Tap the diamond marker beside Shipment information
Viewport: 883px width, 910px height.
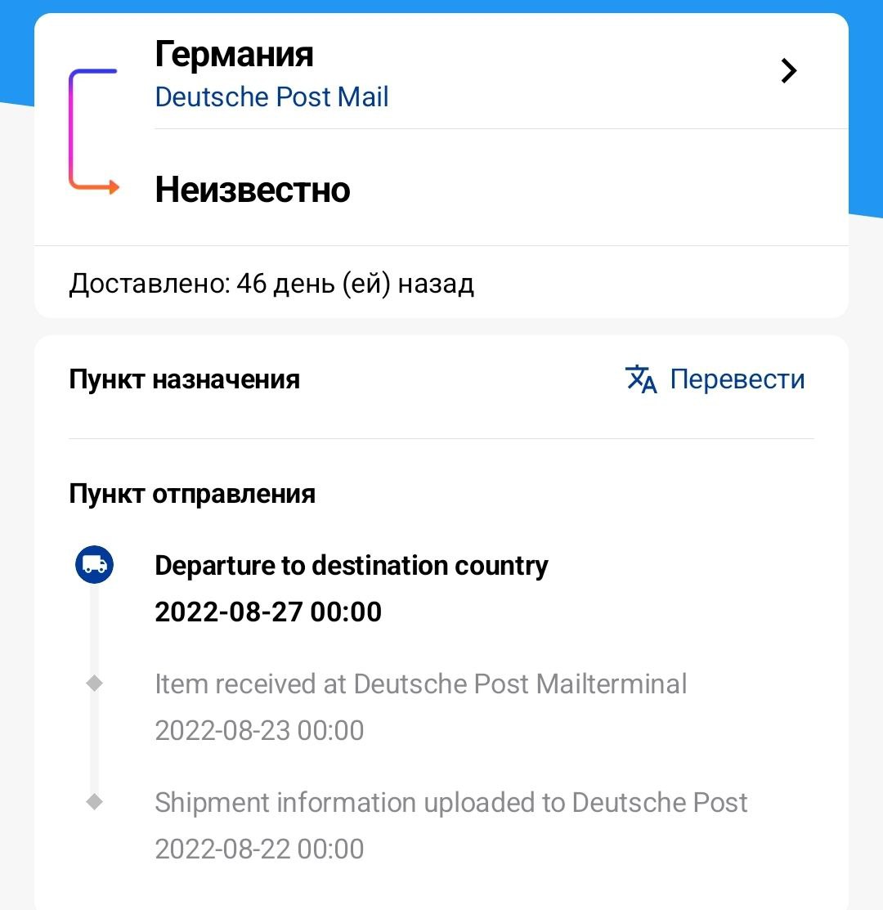tap(94, 802)
